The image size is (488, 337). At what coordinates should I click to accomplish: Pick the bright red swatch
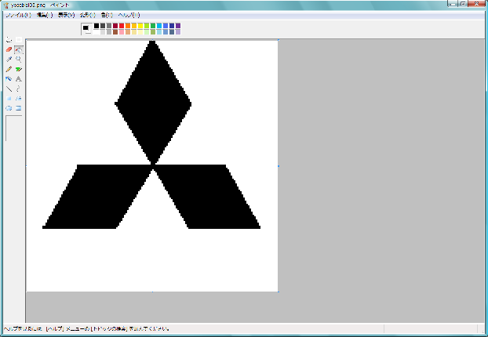point(122,26)
